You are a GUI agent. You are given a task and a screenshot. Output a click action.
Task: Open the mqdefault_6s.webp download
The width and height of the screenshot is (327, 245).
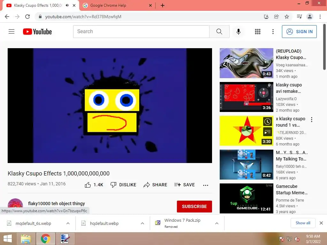click(x=33, y=223)
